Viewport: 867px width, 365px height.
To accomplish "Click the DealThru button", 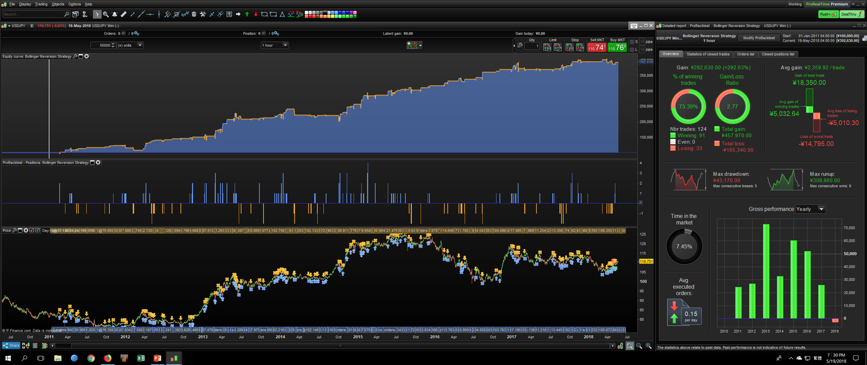I will point(852,14).
